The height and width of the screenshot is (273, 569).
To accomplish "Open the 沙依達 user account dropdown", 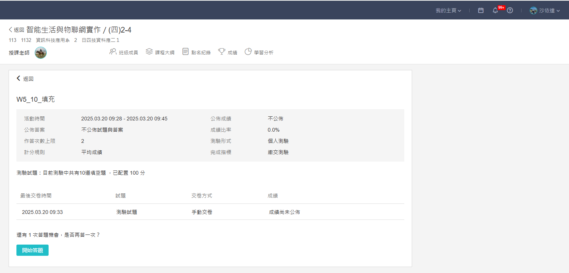I will (x=549, y=10).
